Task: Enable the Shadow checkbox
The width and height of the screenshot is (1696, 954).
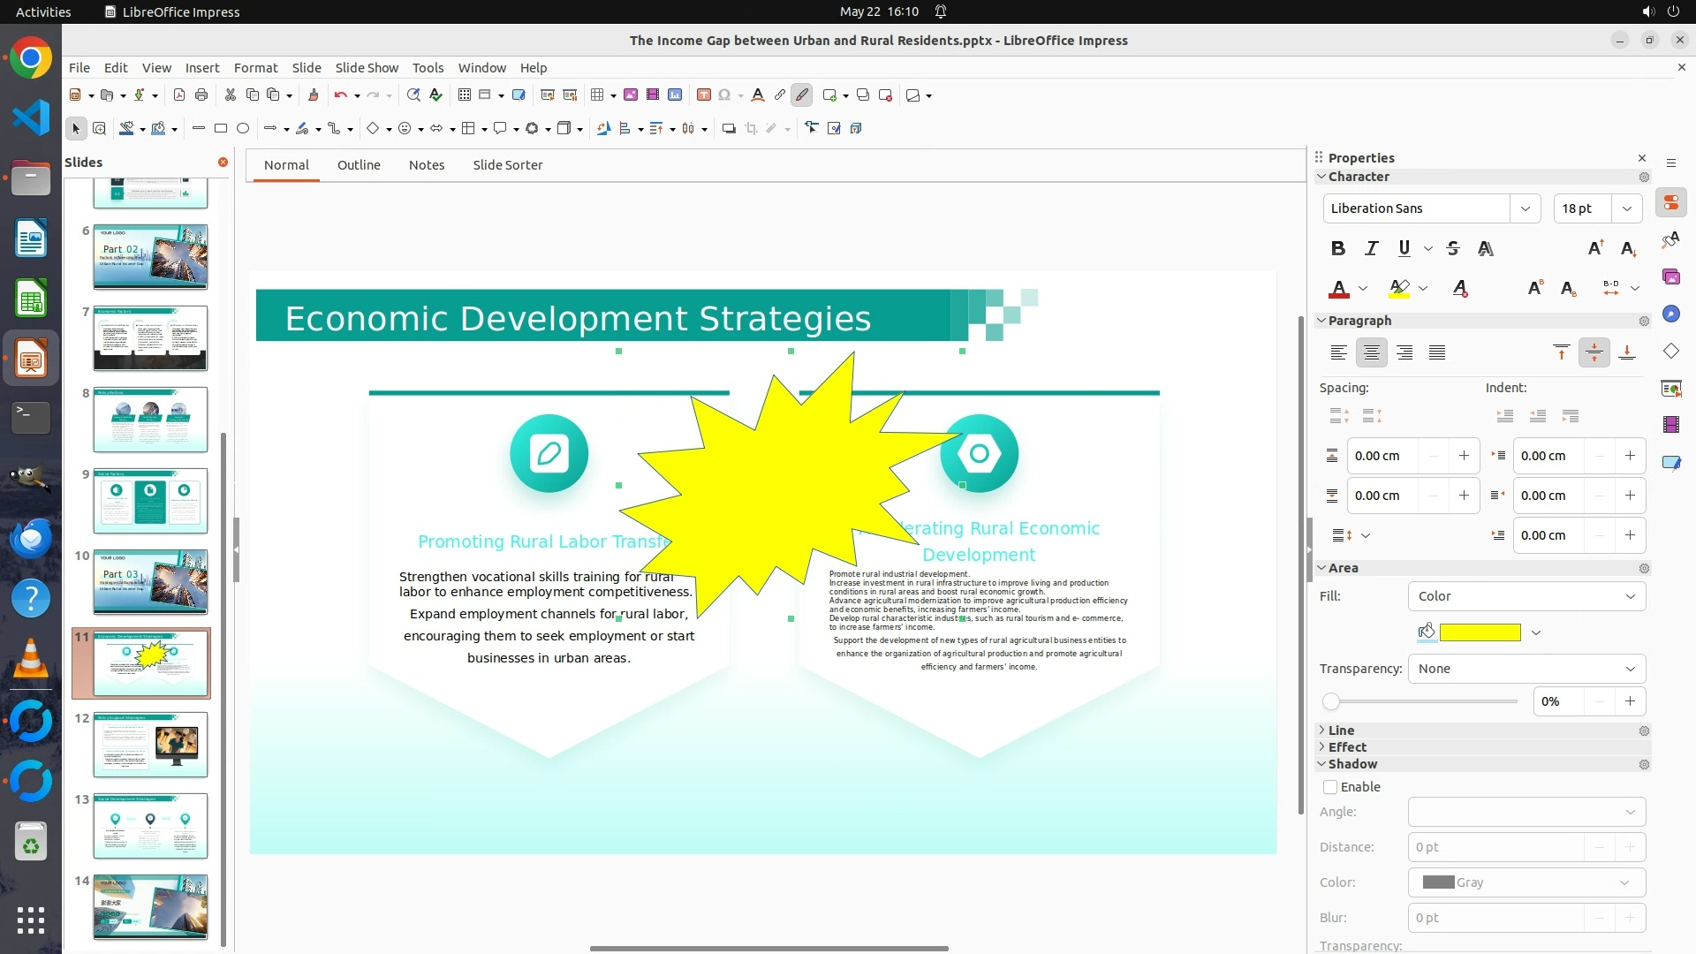Action: (1330, 787)
